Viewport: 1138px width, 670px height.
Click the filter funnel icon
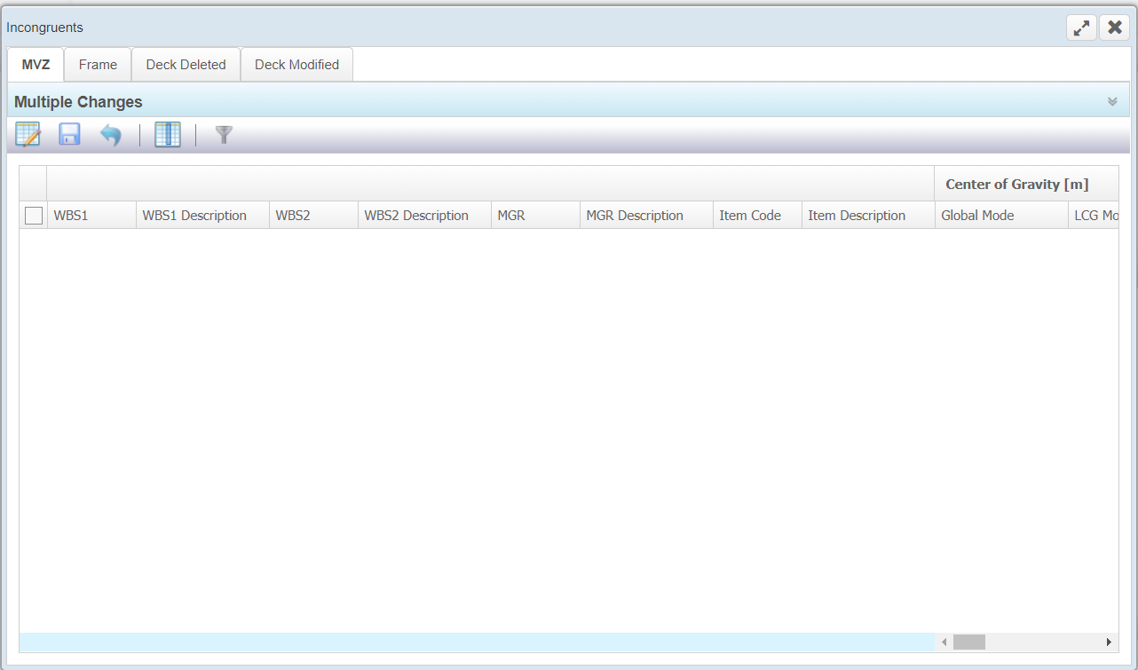tap(224, 135)
